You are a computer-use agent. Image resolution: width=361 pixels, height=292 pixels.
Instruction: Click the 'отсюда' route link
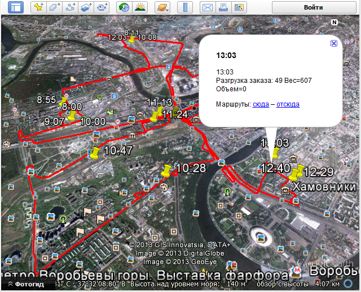(x=288, y=104)
